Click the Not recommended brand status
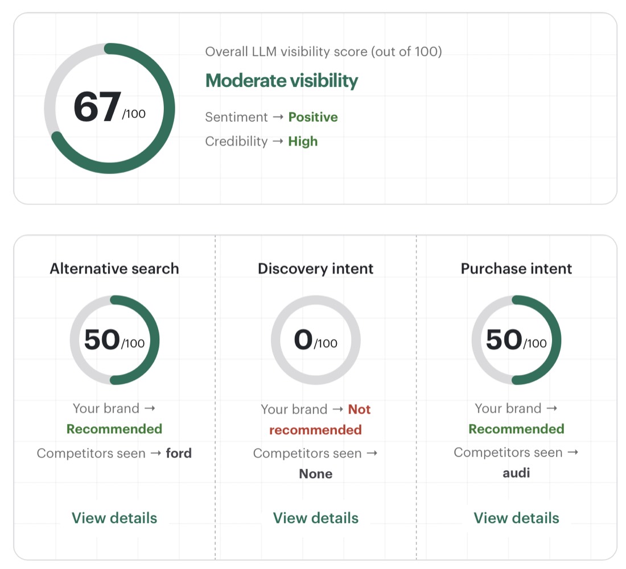 [319, 420]
